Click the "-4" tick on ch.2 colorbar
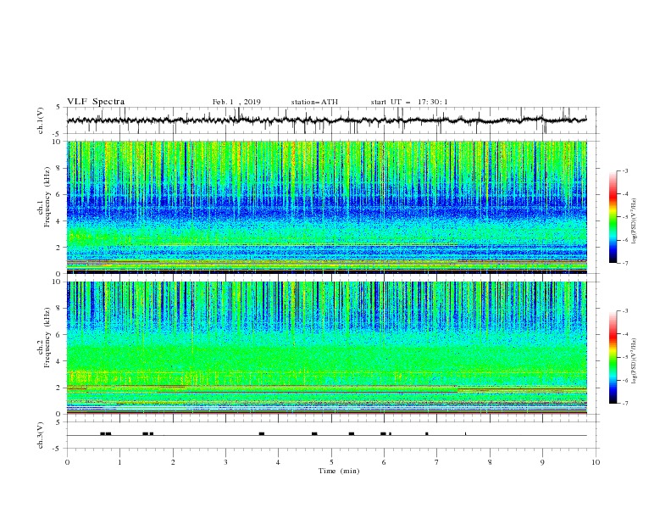This screenshot has height=519, width=671. click(624, 334)
